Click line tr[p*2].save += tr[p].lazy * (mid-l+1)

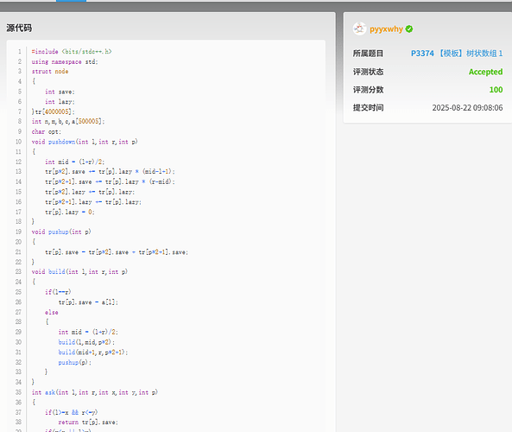110,172
